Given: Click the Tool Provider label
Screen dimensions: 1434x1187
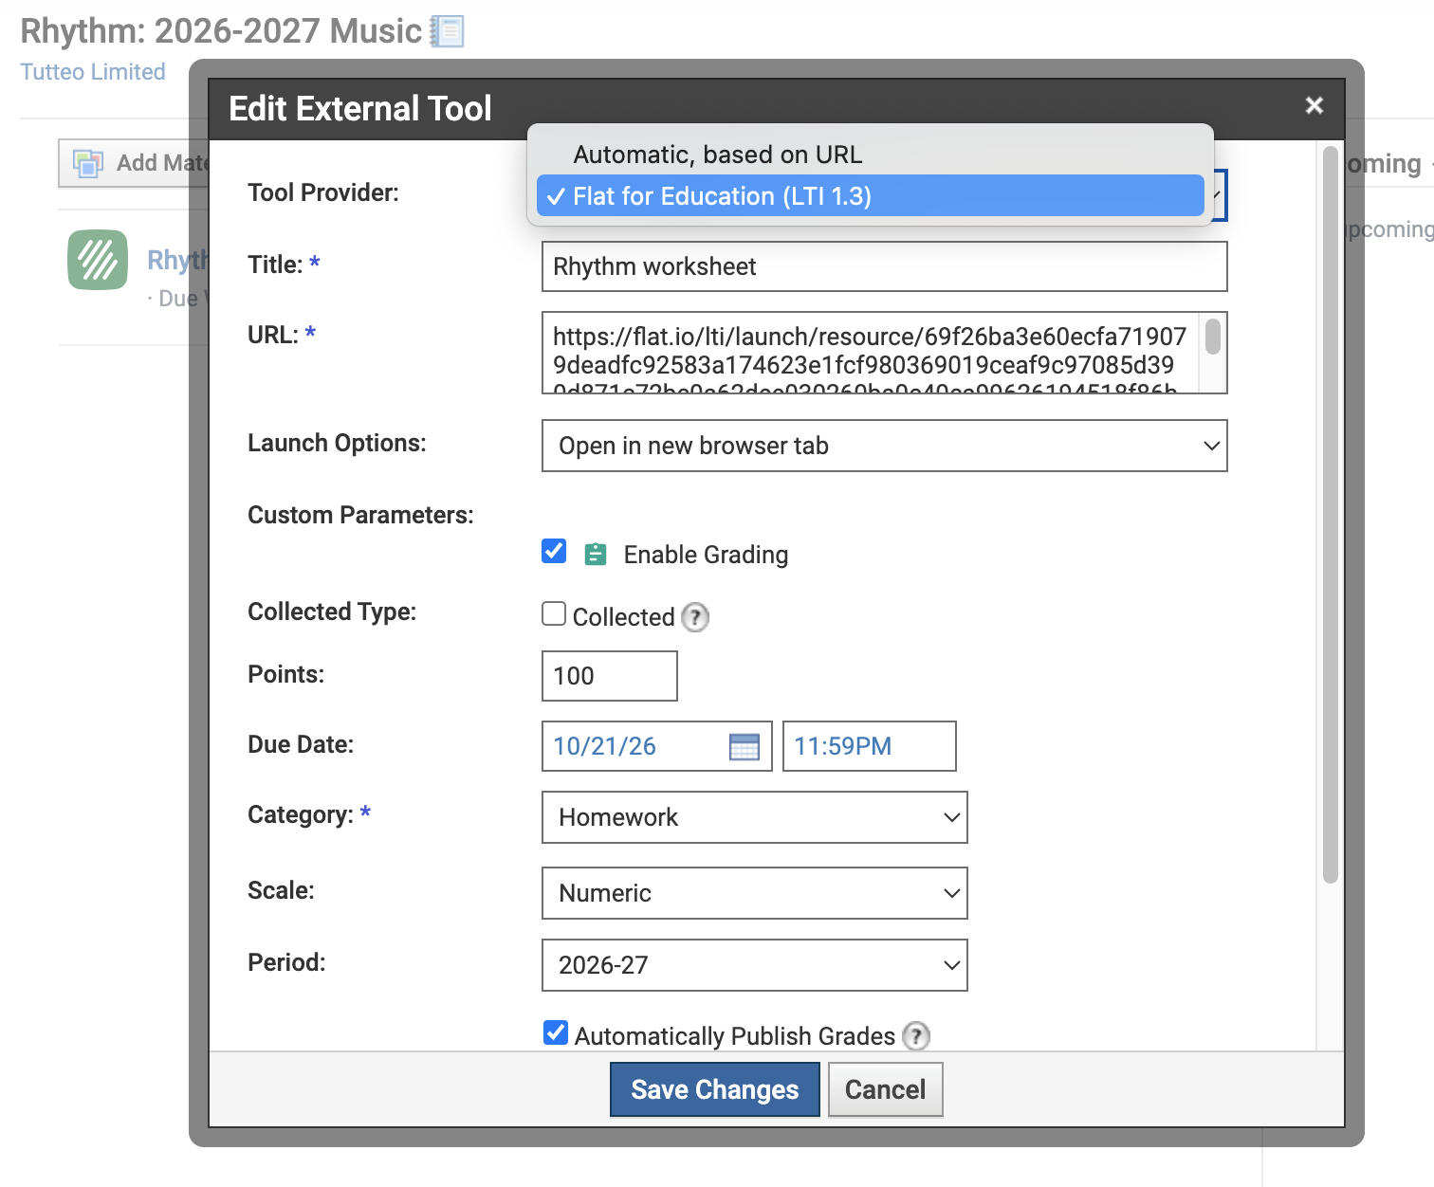Looking at the screenshot, I should click(x=323, y=192).
